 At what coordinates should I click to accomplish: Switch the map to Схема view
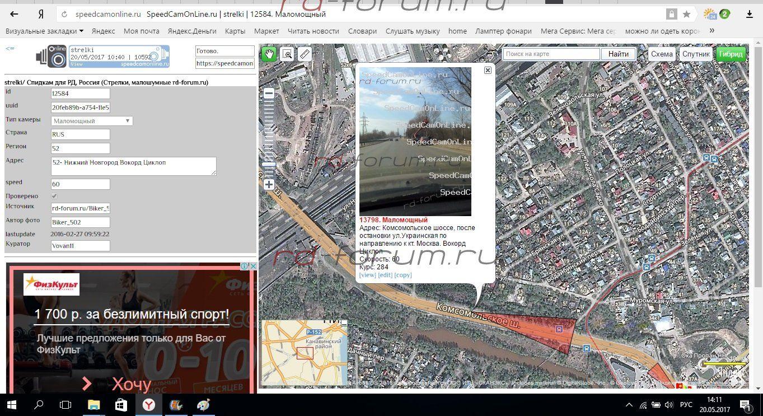662,54
